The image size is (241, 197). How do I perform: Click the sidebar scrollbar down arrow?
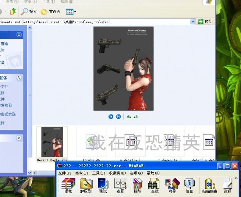pos(30,173)
